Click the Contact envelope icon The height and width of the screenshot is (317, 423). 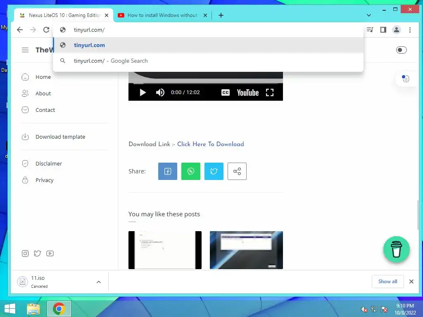click(x=25, y=110)
